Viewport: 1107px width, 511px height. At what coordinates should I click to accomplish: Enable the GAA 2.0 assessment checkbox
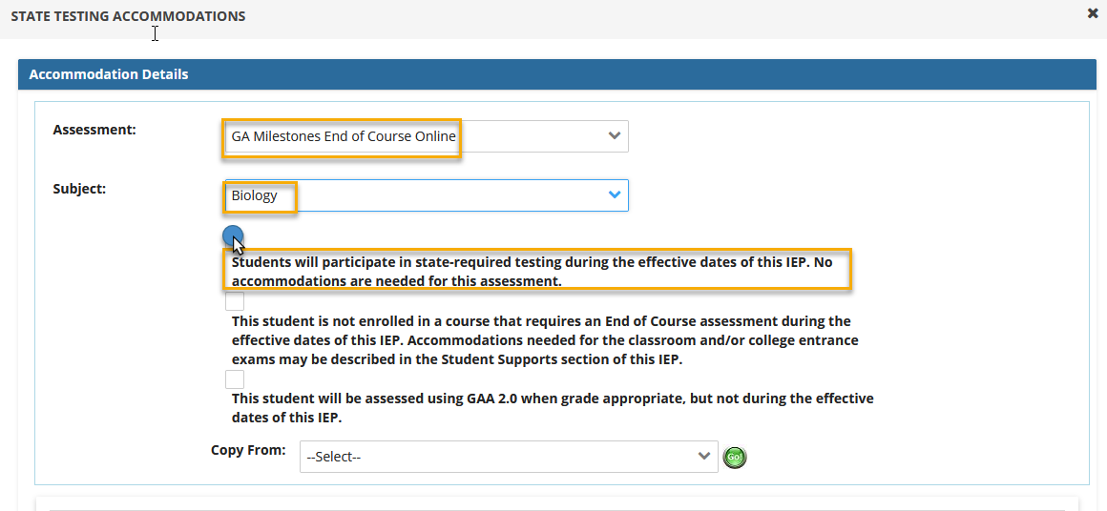click(235, 379)
